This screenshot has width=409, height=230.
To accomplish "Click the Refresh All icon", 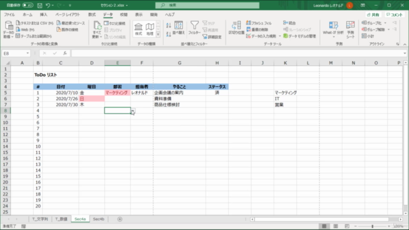I will tap(97, 30).
